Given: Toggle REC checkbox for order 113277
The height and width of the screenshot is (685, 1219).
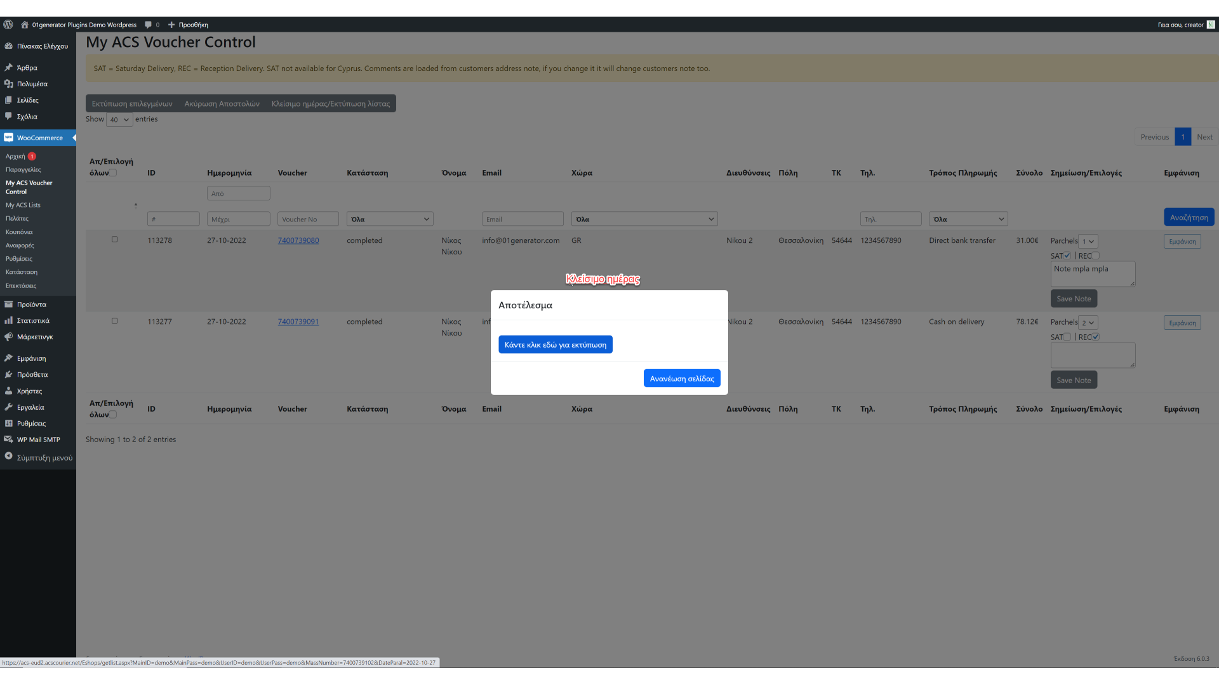Looking at the screenshot, I should click(1096, 337).
